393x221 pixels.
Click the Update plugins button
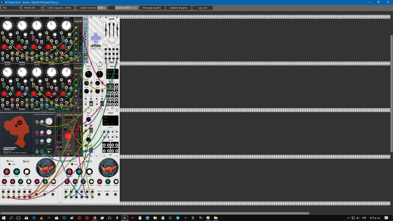pos(178,8)
